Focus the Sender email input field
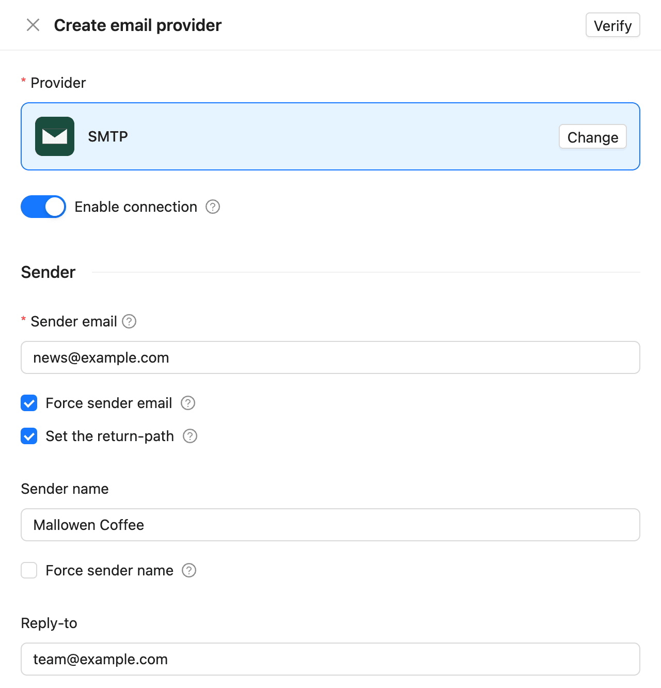661x688 pixels. pos(330,357)
